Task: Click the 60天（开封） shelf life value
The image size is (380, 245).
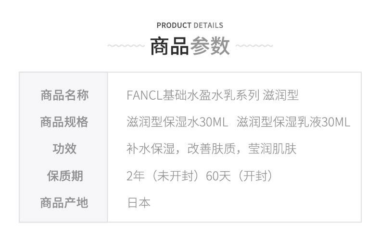Action: [240, 175]
